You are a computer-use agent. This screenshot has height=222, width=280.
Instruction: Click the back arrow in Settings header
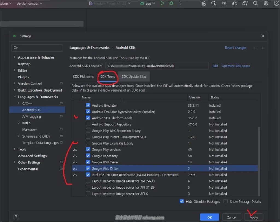coord(255,48)
